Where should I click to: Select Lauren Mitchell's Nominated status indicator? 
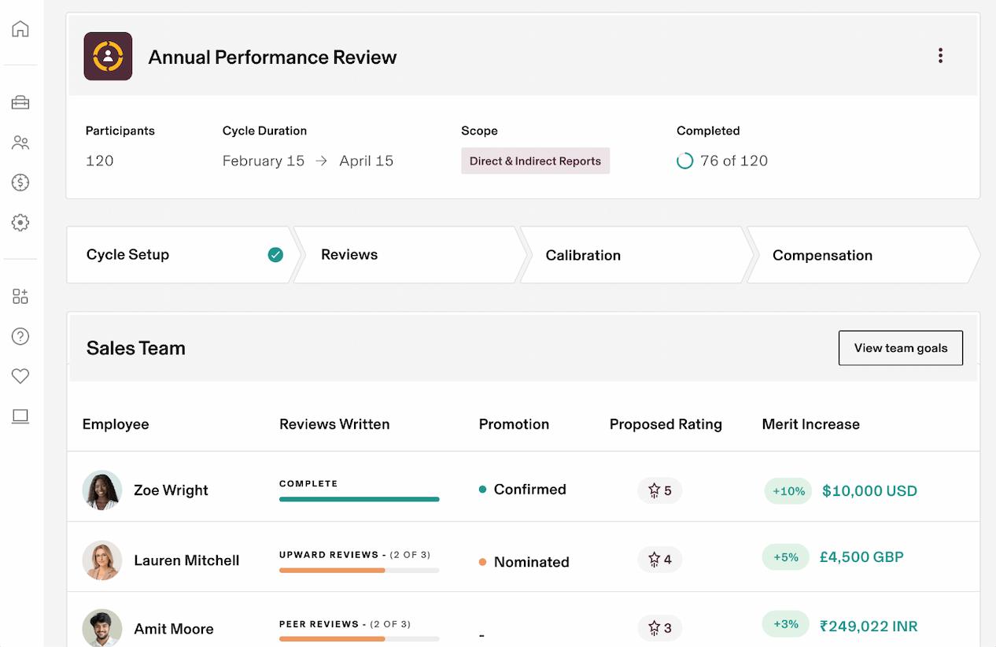click(x=481, y=562)
